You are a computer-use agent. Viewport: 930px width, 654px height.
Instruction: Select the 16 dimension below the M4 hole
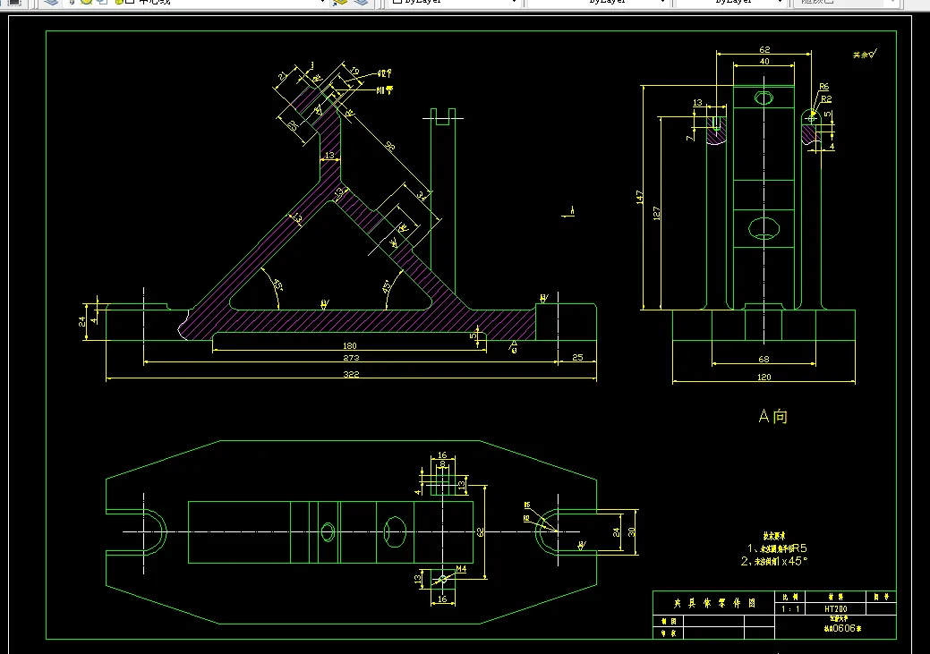click(x=442, y=599)
